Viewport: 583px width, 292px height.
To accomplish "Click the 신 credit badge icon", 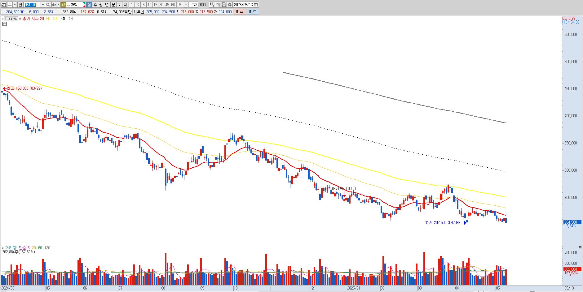I will (63, 5).
